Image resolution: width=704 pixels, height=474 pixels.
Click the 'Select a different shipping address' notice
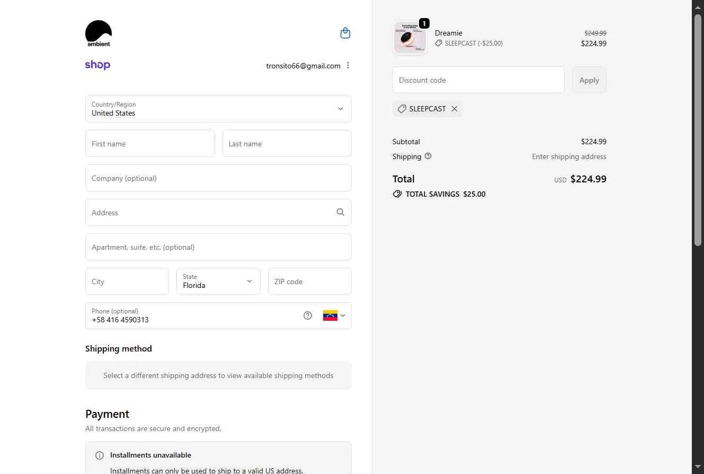(x=218, y=375)
